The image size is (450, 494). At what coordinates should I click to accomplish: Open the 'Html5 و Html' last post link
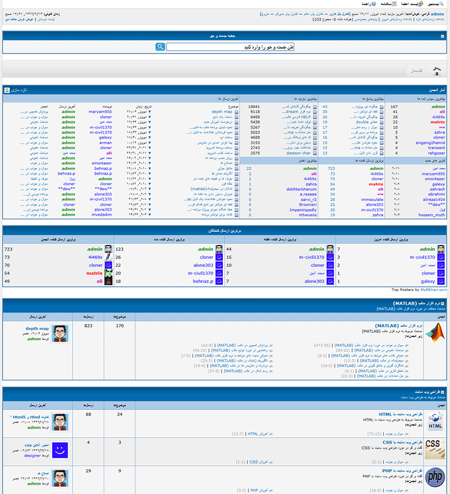click(30, 417)
